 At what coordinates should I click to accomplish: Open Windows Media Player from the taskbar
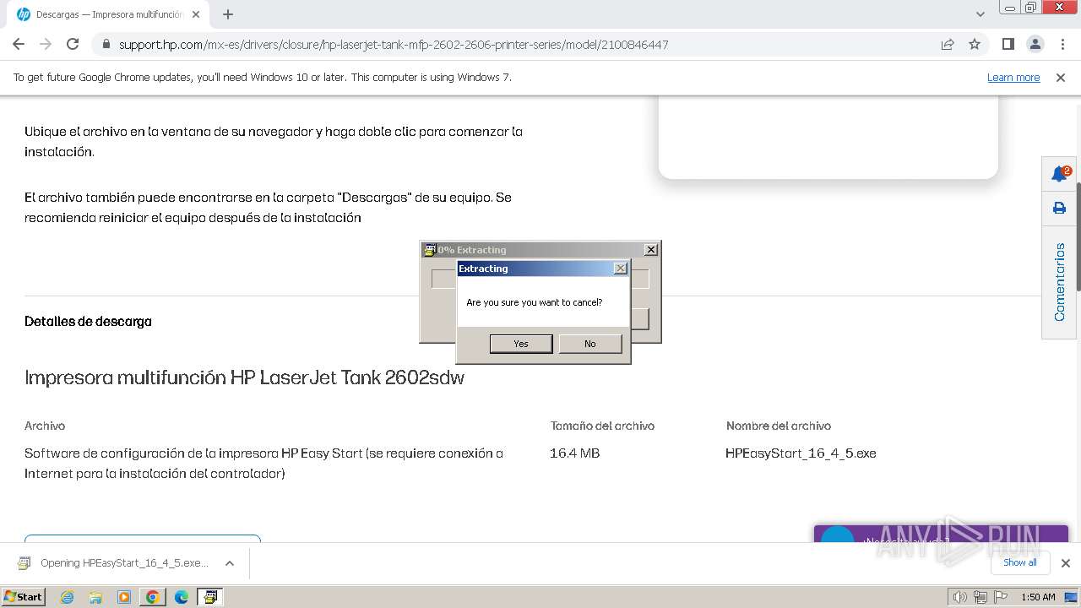pos(124,597)
